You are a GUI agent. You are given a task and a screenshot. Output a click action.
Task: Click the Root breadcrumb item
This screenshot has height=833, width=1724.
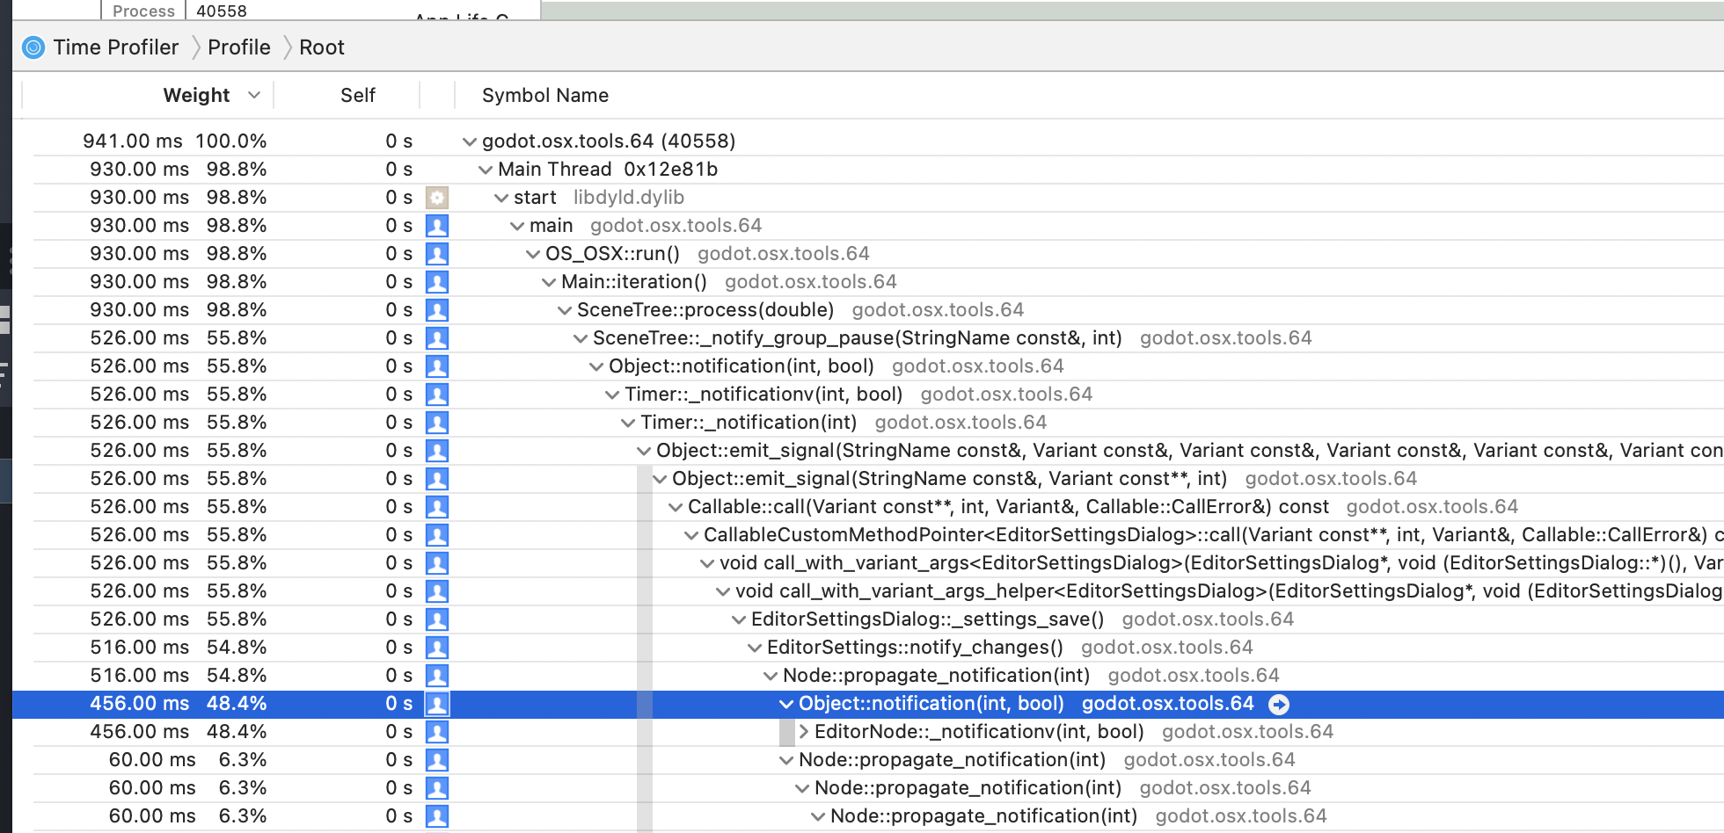[x=321, y=47]
